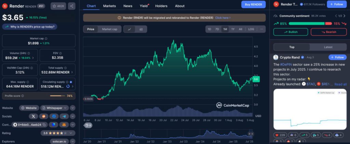
Task: Toggle LOG scale on the chart
Action: [x=251, y=29]
